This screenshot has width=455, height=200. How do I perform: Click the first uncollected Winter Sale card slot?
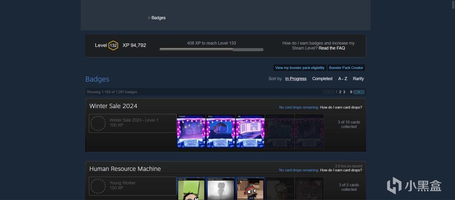(x=279, y=131)
